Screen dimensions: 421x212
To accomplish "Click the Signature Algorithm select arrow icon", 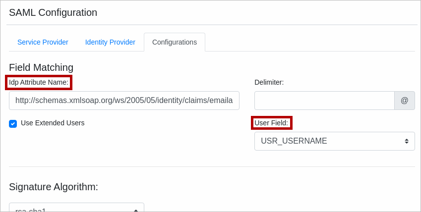I will [x=136, y=210].
